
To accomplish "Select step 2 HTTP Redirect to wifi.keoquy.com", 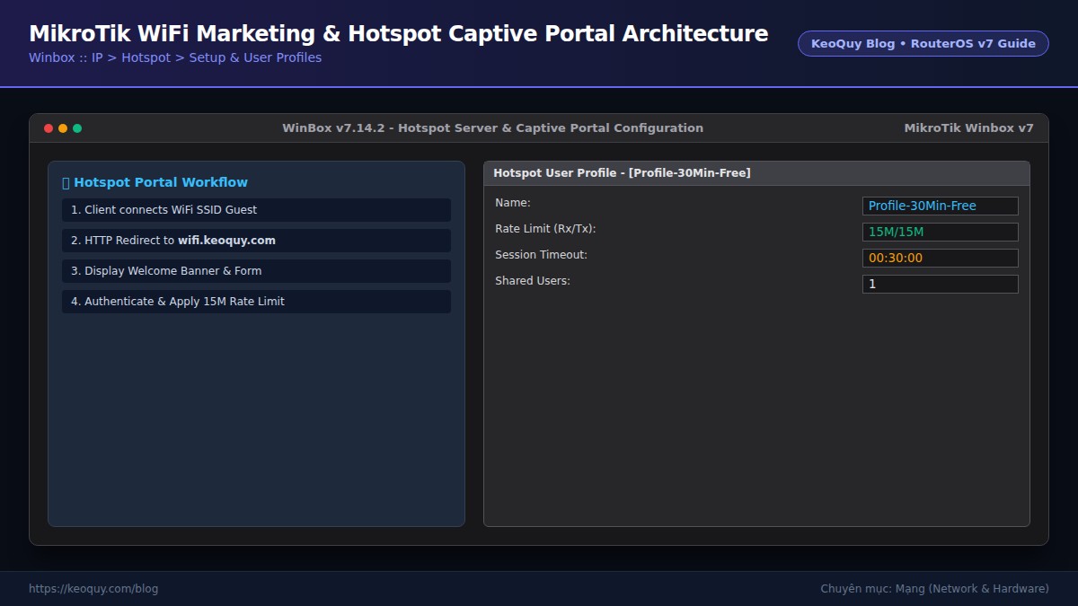I will pyautogui.click(x=256, y=241).
